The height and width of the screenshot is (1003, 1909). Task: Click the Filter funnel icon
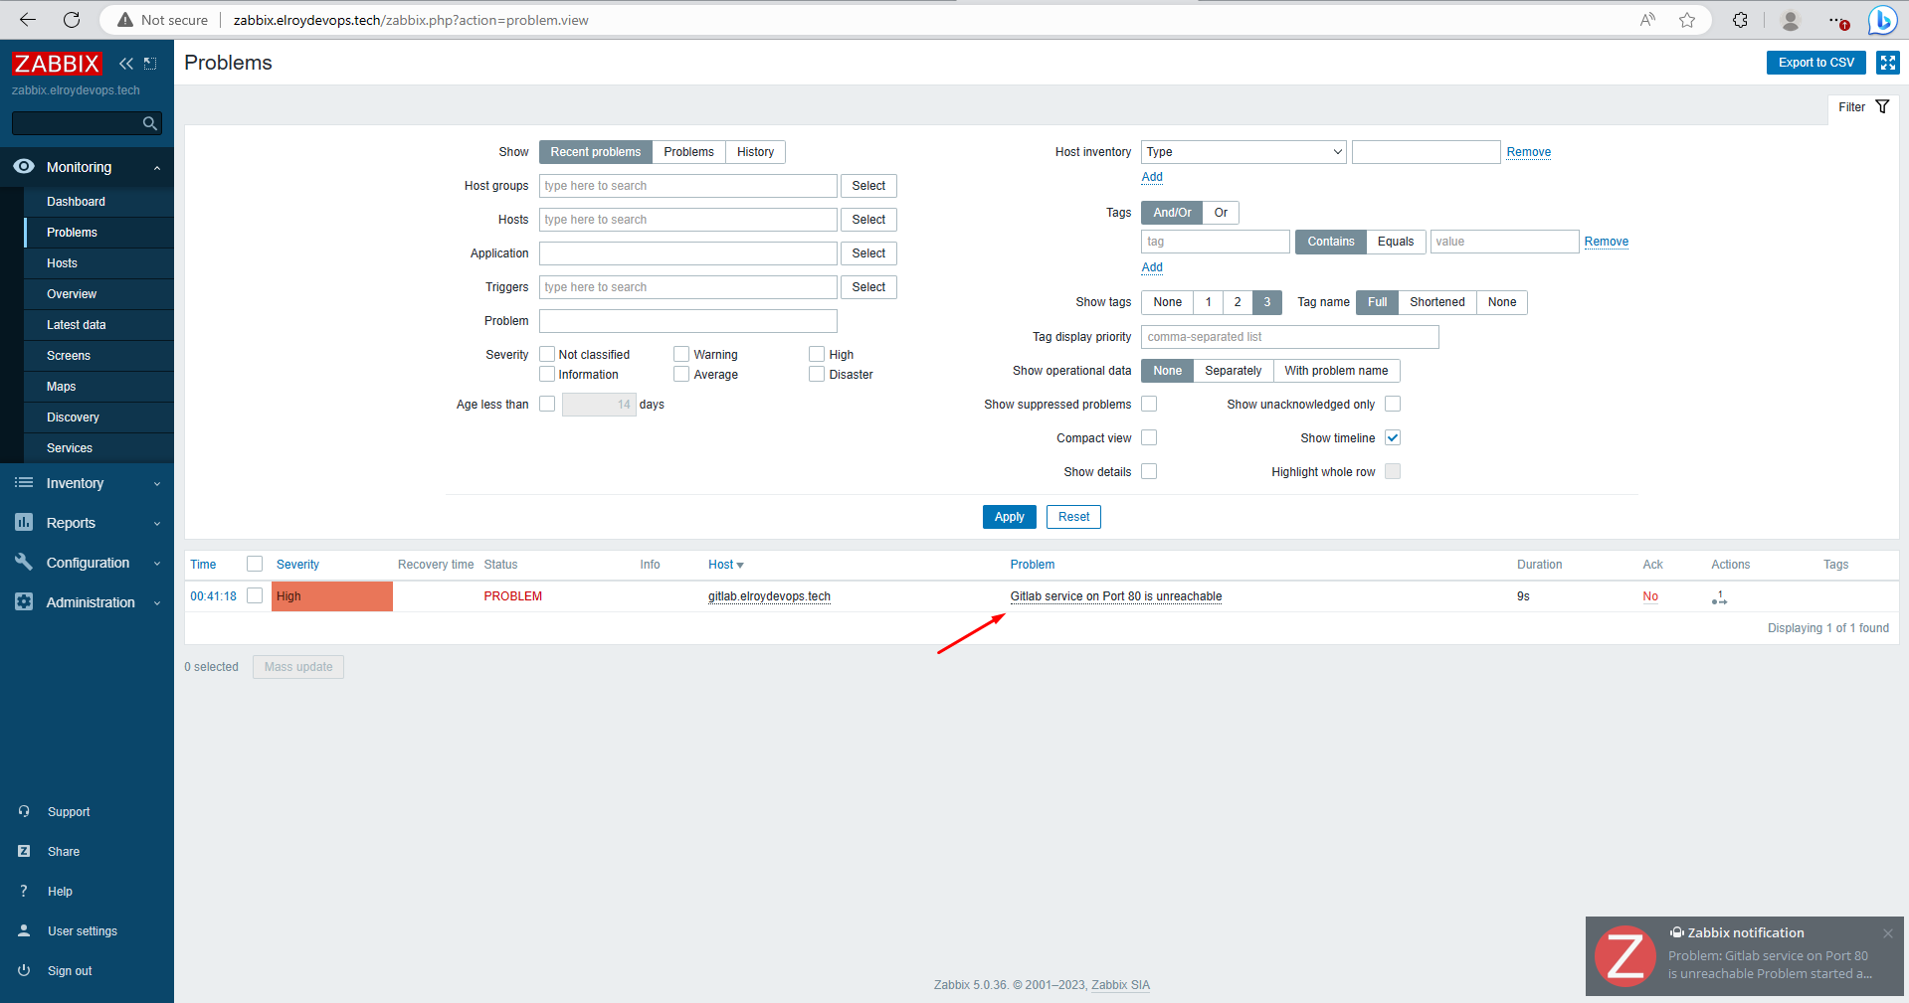1882,106
